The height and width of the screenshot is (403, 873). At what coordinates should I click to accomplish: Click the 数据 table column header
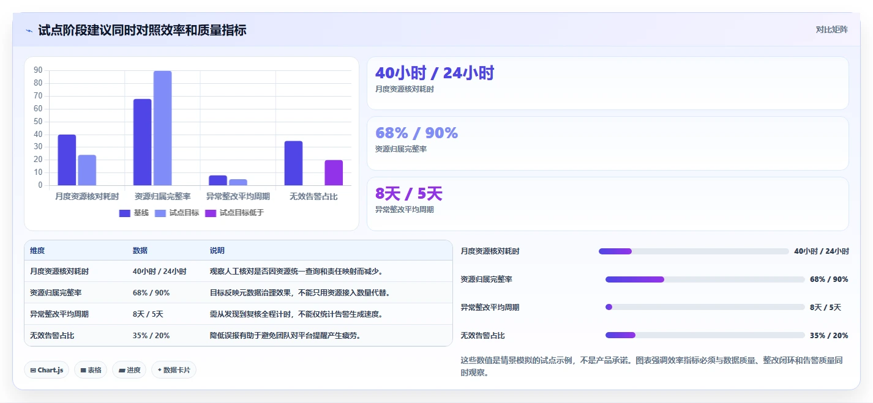tap(140, 251)
